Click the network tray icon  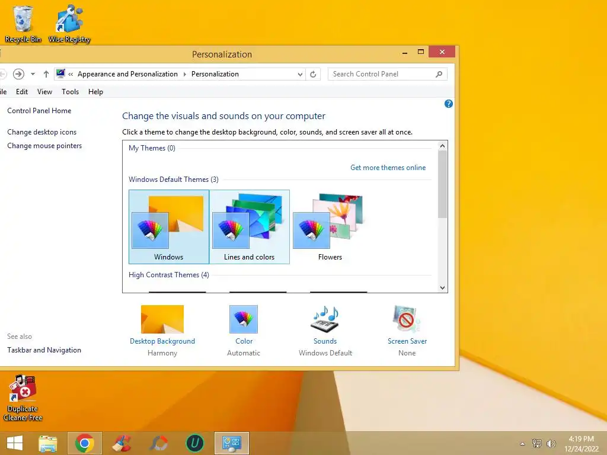pyautogui.click(x=537, y=443)
